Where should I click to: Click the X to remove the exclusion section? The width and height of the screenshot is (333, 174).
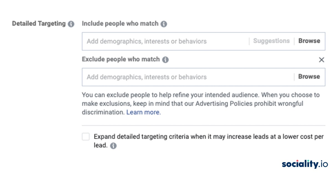321,59
